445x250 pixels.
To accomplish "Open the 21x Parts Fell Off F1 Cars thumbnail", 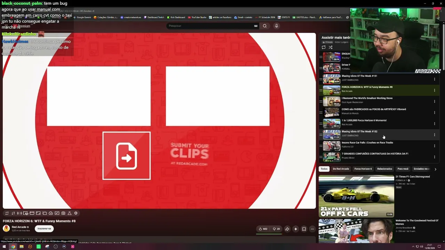I will 356,196.
